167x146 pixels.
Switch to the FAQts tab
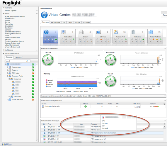point(70,22)
